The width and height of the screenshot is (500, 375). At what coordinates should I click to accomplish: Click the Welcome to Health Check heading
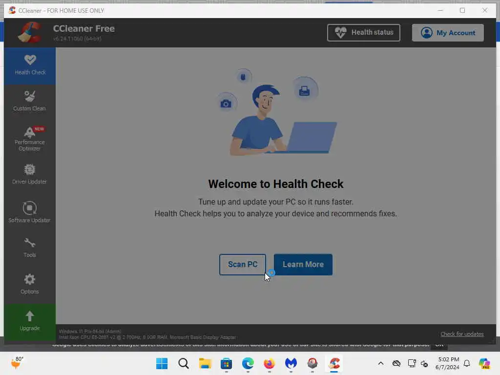coord(276,184)
